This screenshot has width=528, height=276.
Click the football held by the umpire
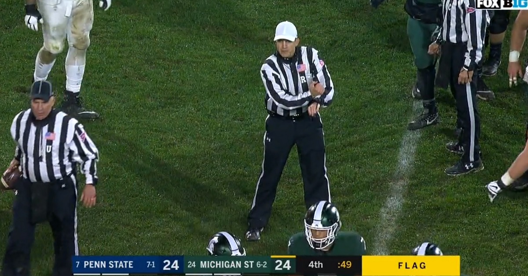10,177
